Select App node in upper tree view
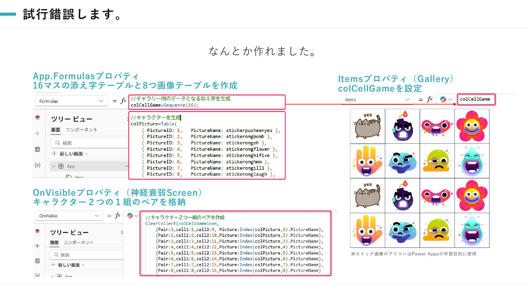This screenshot has width=529, height=297. [71, 166]
